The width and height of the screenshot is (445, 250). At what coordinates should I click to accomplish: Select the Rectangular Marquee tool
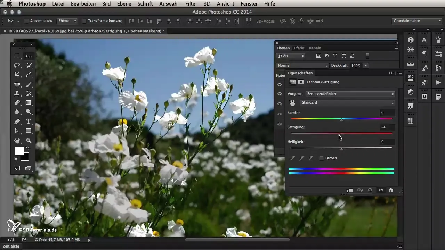point(17,56)
